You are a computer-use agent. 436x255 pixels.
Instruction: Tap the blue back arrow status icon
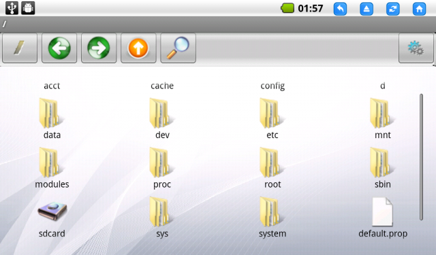(340, 9)
